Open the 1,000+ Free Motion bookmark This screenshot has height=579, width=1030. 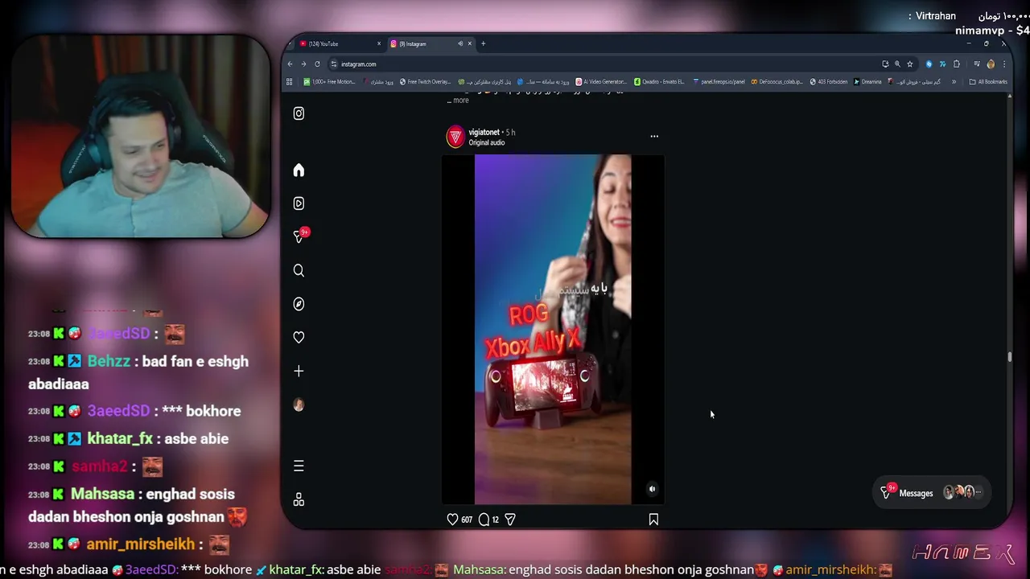coord(329,81)
